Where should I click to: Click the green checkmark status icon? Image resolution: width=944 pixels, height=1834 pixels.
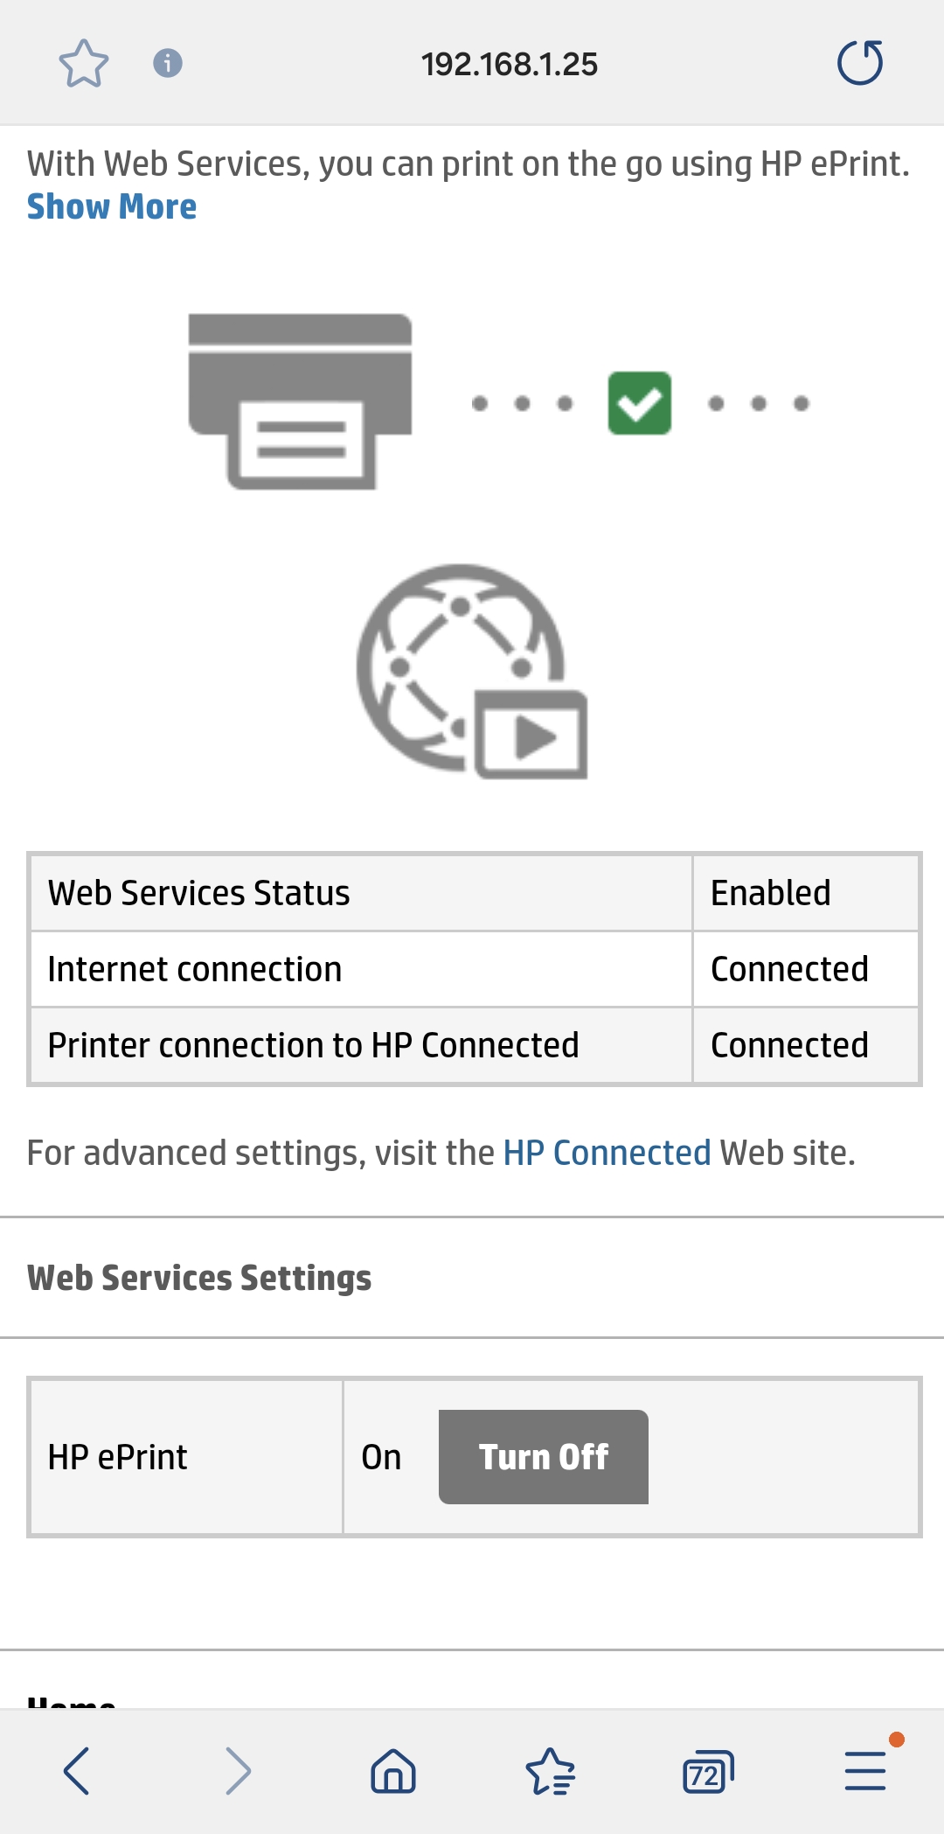coord(640,403)
